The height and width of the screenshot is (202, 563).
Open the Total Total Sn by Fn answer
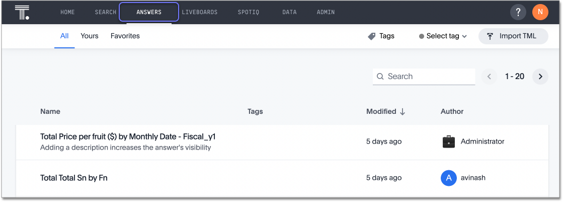(x=74, y=178)
